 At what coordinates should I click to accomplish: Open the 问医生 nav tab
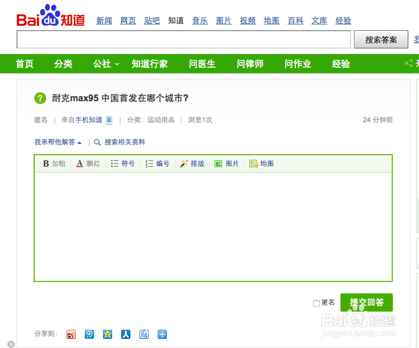pyautogui.click(x=202, y=64)
